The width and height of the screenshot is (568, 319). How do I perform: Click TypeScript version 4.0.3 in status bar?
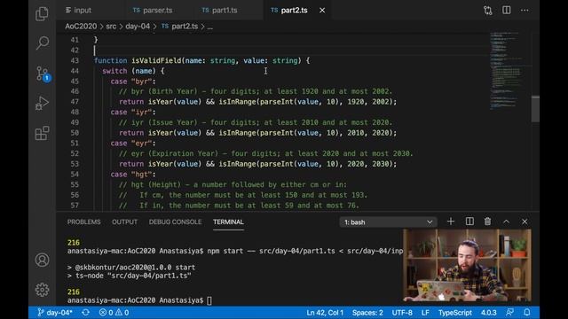pyautogui.click(x=489, y=312)
